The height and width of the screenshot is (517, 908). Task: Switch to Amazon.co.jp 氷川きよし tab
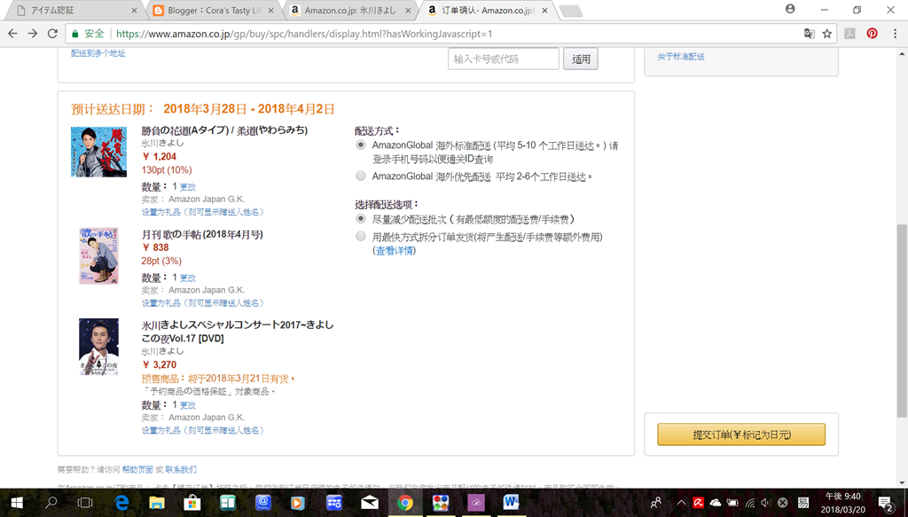(x=351, y=11)
